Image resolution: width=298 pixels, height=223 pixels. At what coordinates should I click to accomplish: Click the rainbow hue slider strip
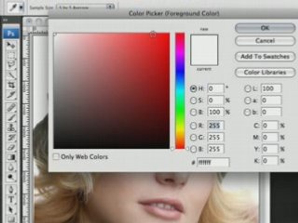pyautogui.click(x=180, y=91)
